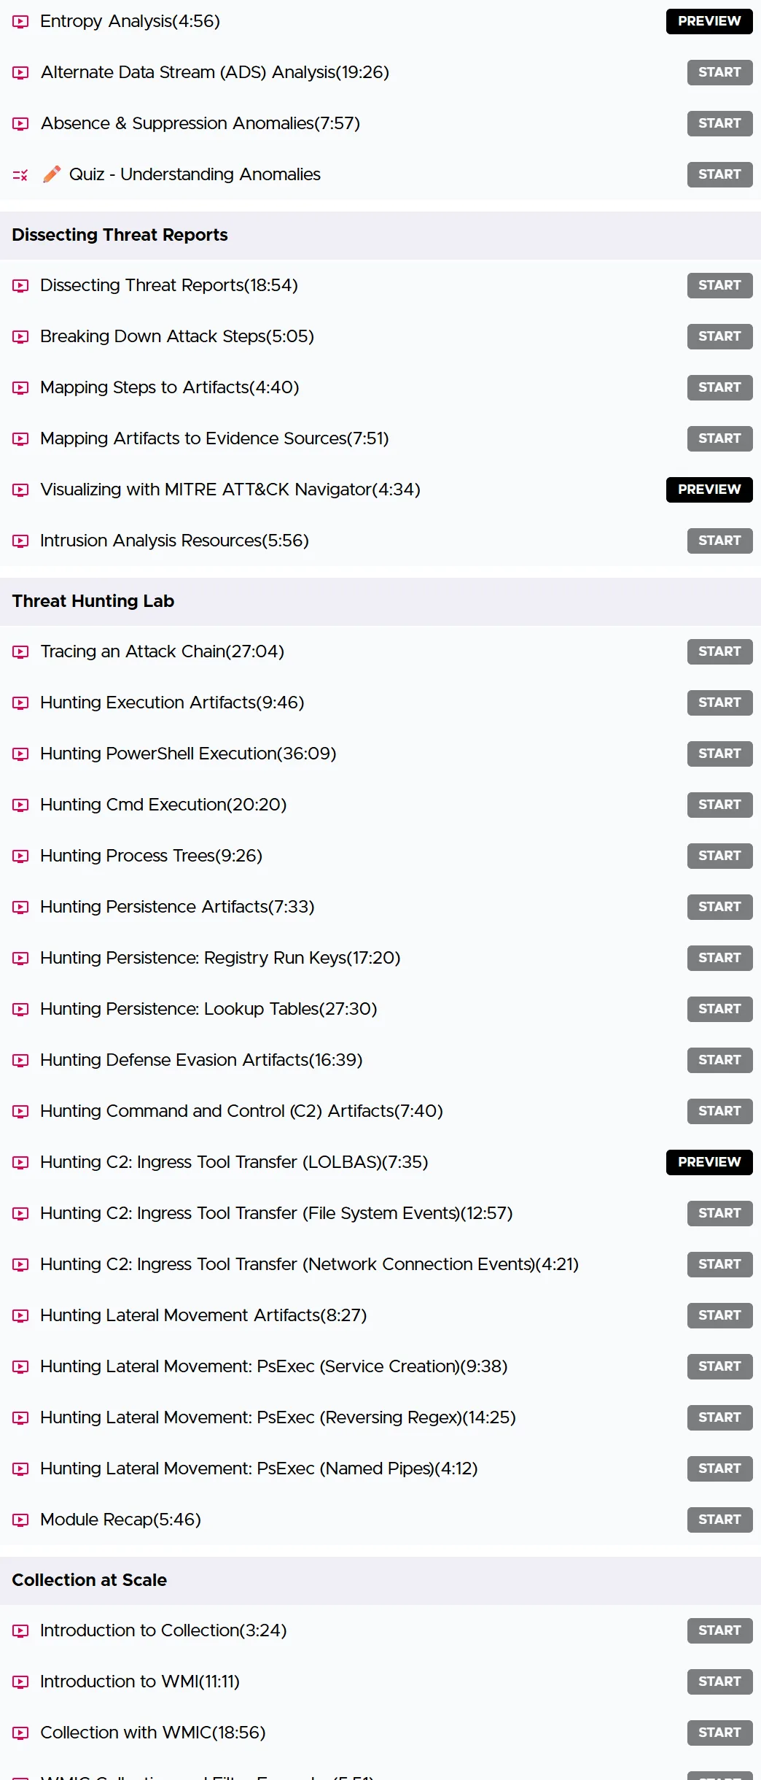Click the video icon for Introduction to WMI

[20, 1682]
